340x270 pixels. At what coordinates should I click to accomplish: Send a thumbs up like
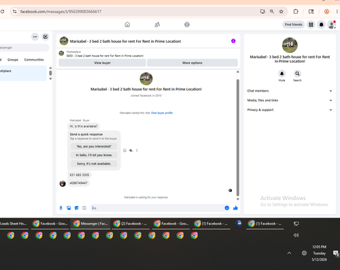click(x=235, y=208)
